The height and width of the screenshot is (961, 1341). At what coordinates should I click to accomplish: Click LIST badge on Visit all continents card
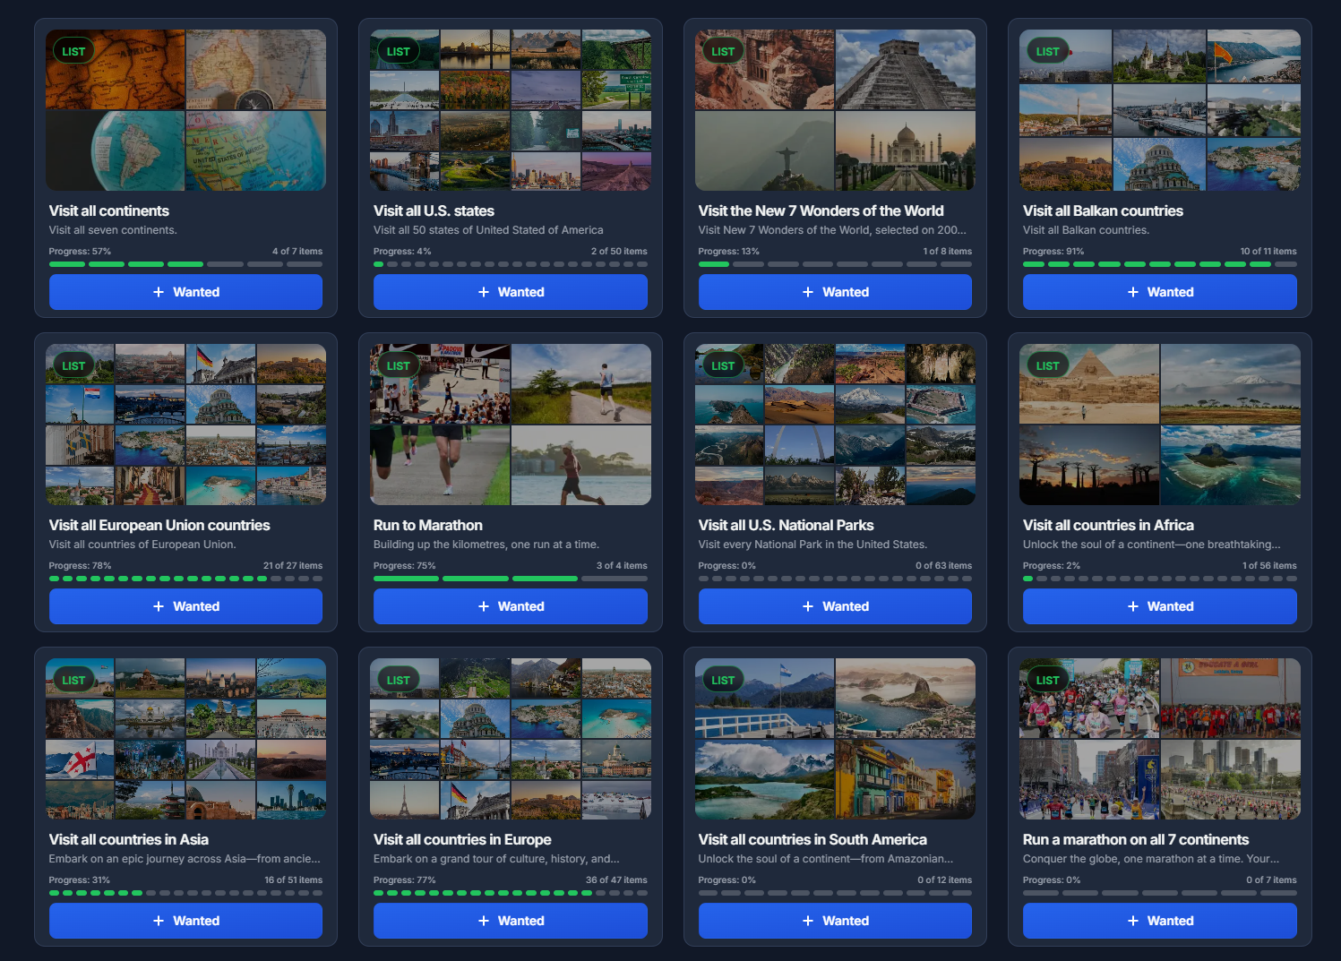click(x=73, y=51)
